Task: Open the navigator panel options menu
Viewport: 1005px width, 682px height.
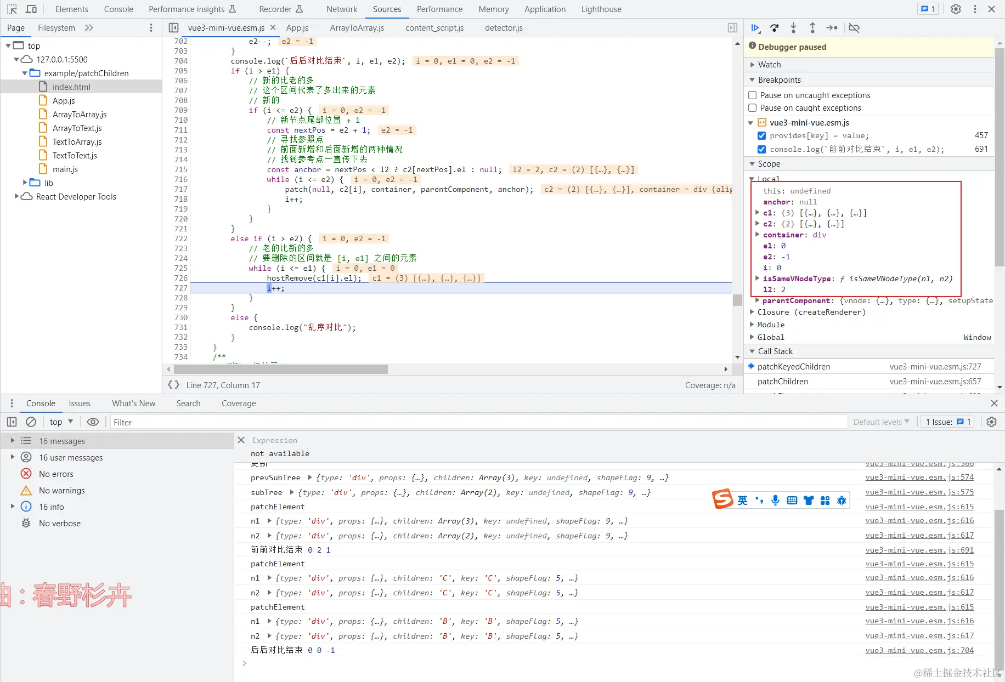Action: [x=151, y=28]
